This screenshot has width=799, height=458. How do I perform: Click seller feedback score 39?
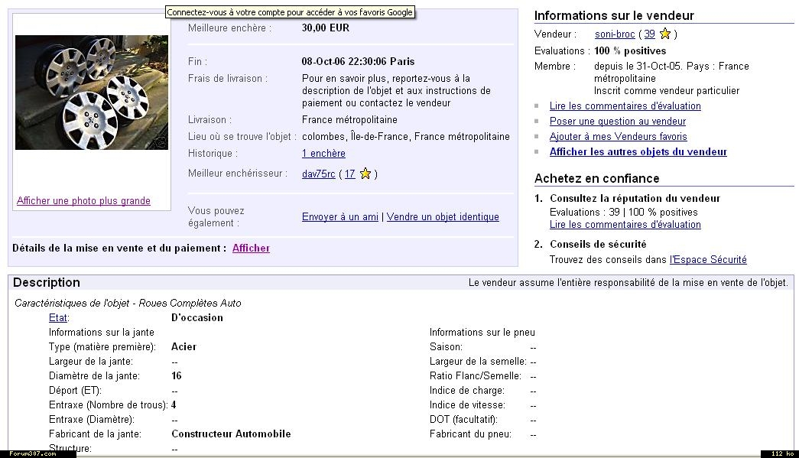click(649, 34)
